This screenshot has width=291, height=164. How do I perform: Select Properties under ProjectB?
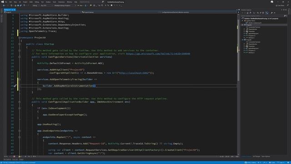[251, 46]
